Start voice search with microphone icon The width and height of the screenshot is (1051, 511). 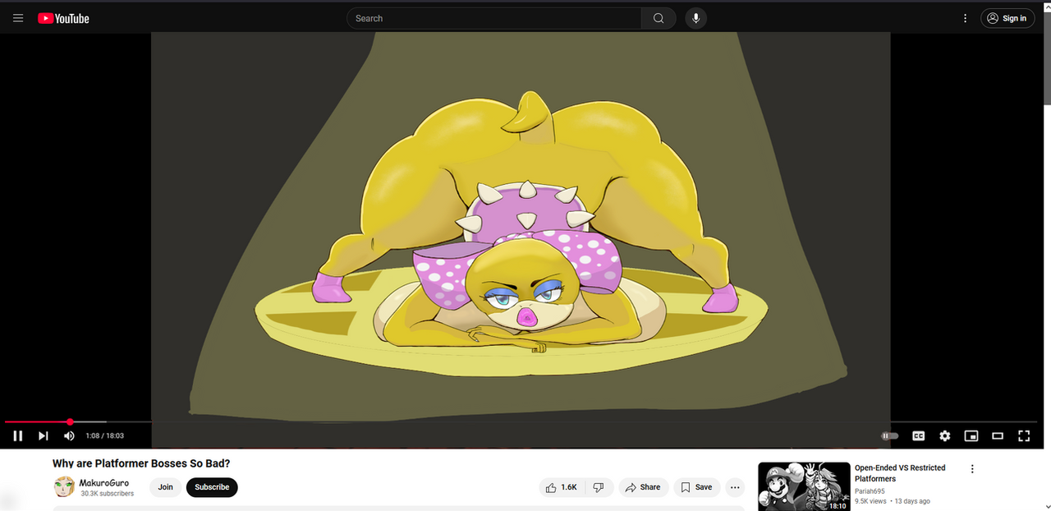click(695, 18)
